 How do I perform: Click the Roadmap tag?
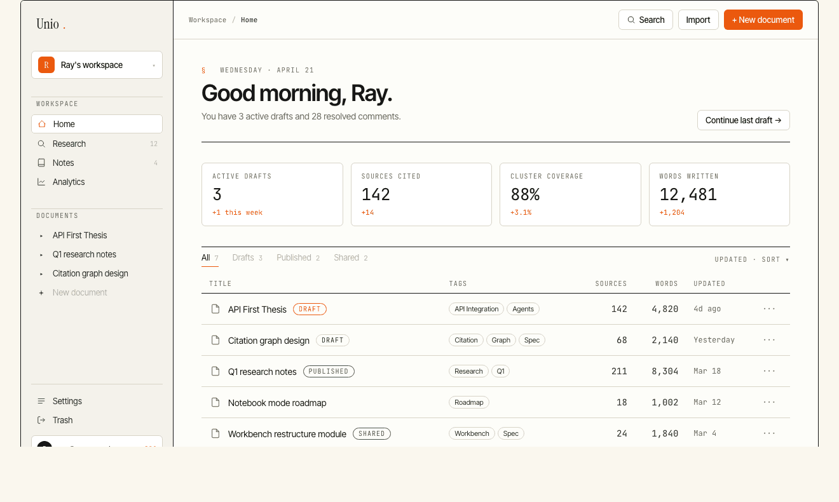469,402
